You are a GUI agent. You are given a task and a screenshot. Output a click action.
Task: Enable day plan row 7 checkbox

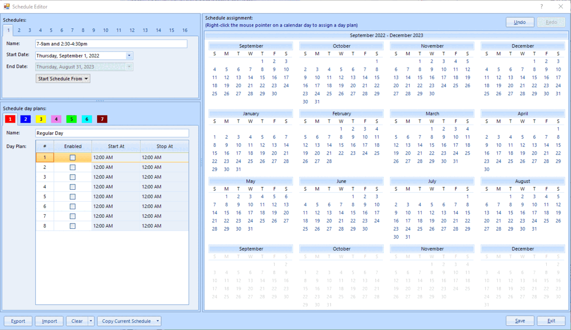(72, 216)
